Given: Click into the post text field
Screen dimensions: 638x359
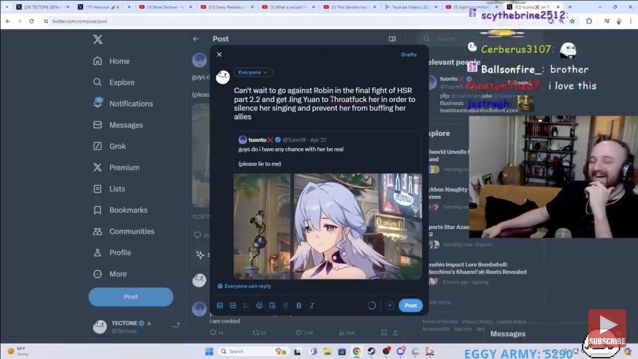Looking at the screenshot, I should tap(324, 104).
